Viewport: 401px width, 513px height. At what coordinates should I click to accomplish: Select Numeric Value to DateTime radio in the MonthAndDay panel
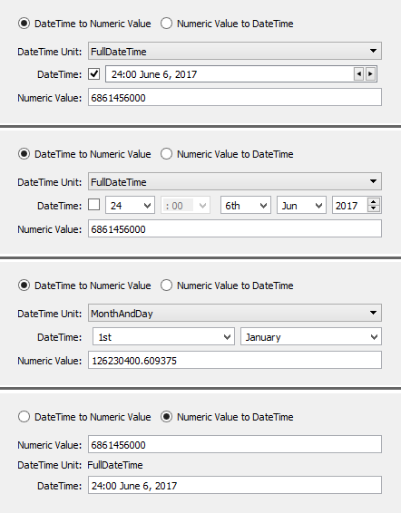[166, 286]
